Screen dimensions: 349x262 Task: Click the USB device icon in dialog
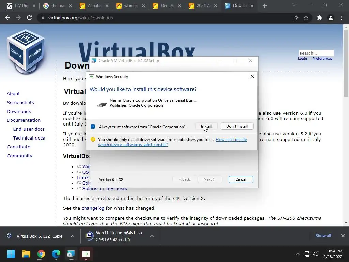102,104
